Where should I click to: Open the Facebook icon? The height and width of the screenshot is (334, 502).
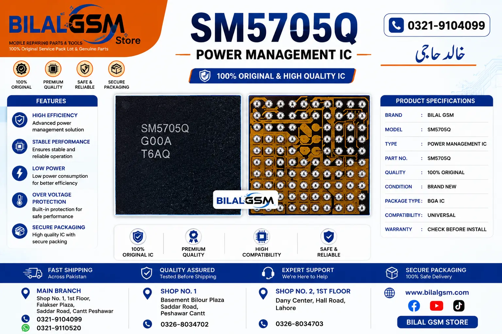pos(414,306)
